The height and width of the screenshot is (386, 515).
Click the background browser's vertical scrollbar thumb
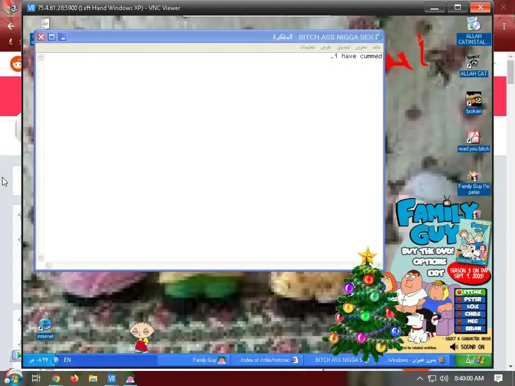510,72
